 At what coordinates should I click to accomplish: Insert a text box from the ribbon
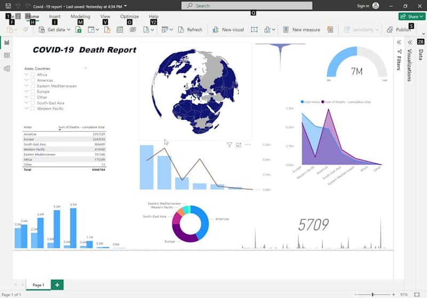pyautogui.click(x=254, y=30)
